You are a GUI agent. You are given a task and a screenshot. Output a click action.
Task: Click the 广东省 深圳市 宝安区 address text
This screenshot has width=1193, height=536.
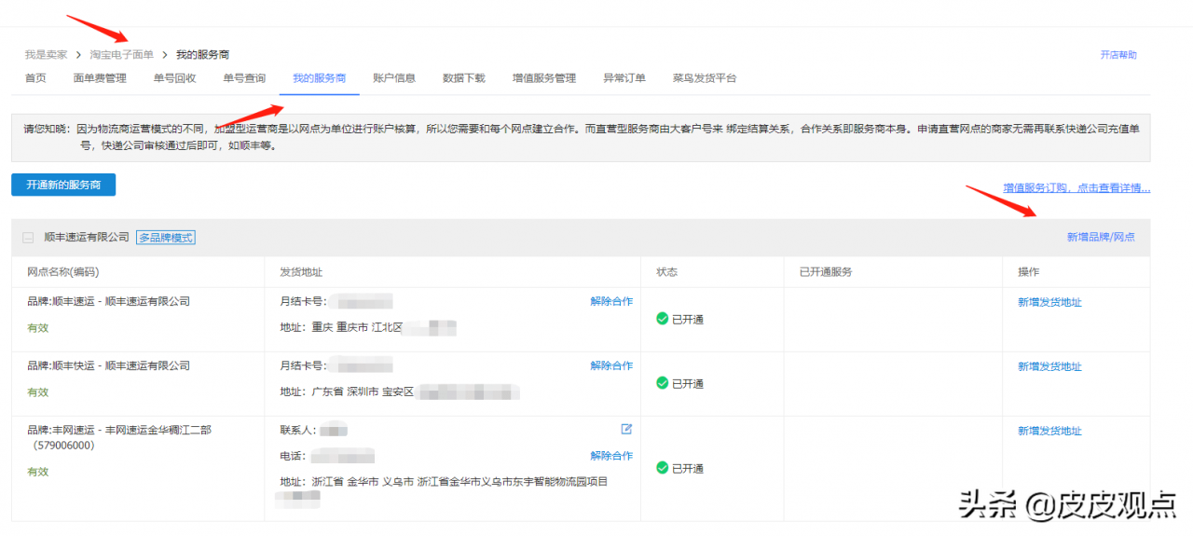click(x=347, y=392)
